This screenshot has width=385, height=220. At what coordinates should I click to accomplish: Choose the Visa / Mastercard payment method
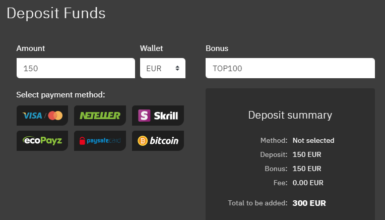(x=42, y=116)
